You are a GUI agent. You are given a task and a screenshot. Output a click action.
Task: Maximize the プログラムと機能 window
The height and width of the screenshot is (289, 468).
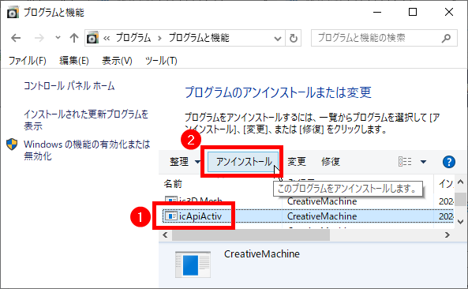[413, 13]
